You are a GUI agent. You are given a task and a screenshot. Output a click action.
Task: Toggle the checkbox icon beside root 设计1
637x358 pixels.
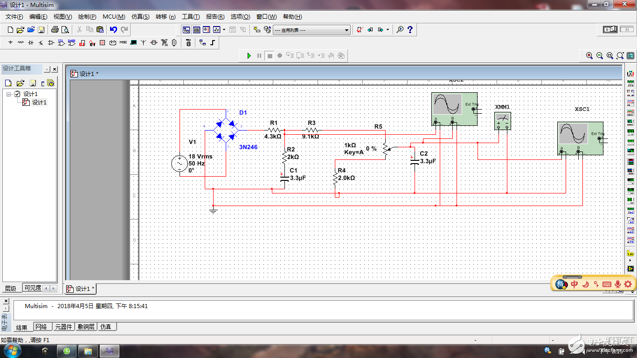pyautogui.click(x=18, y=94)
